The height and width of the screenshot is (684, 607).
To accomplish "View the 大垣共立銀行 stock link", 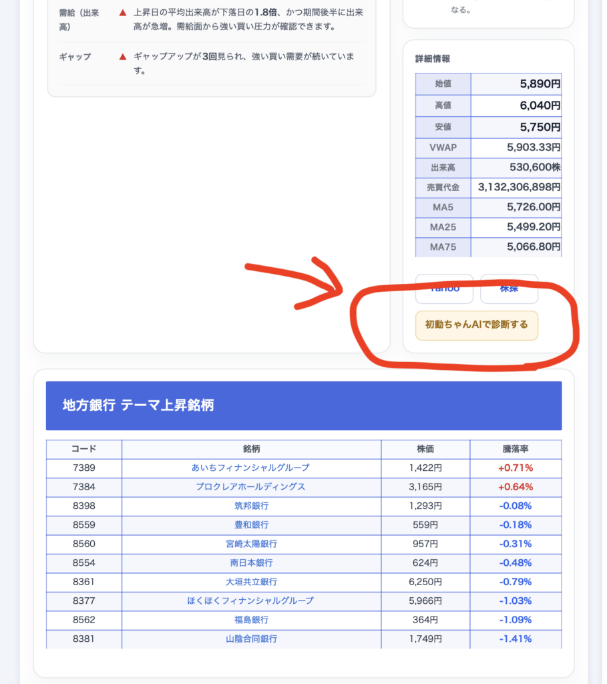I will click(251, 582).
